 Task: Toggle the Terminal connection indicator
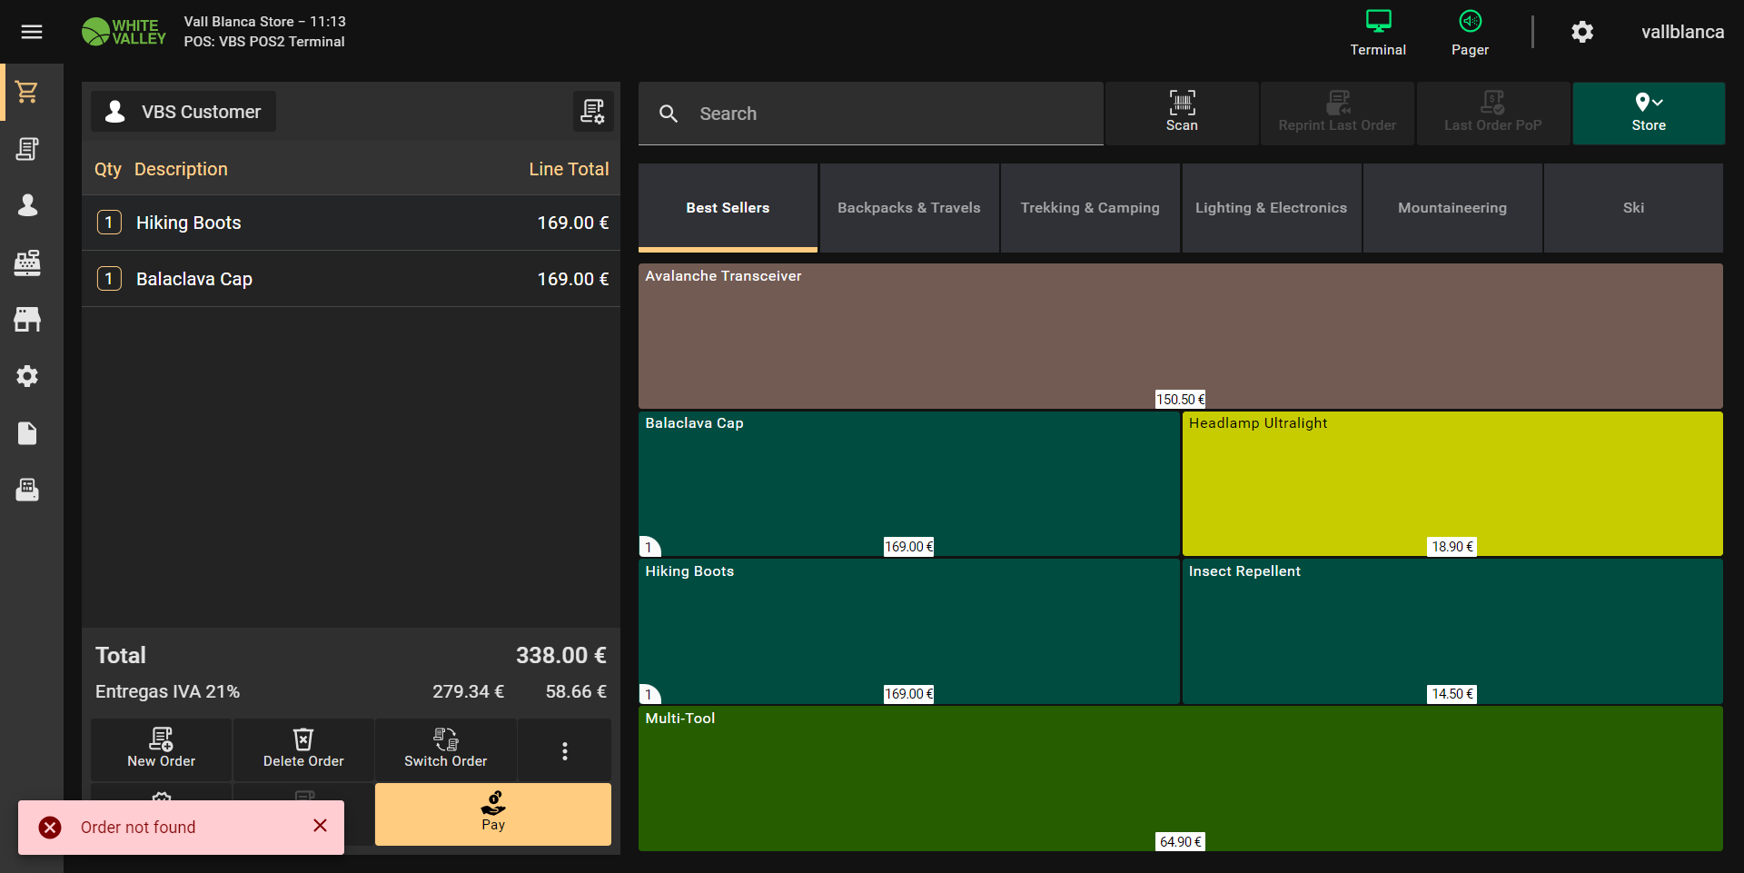coord(1377,33)
